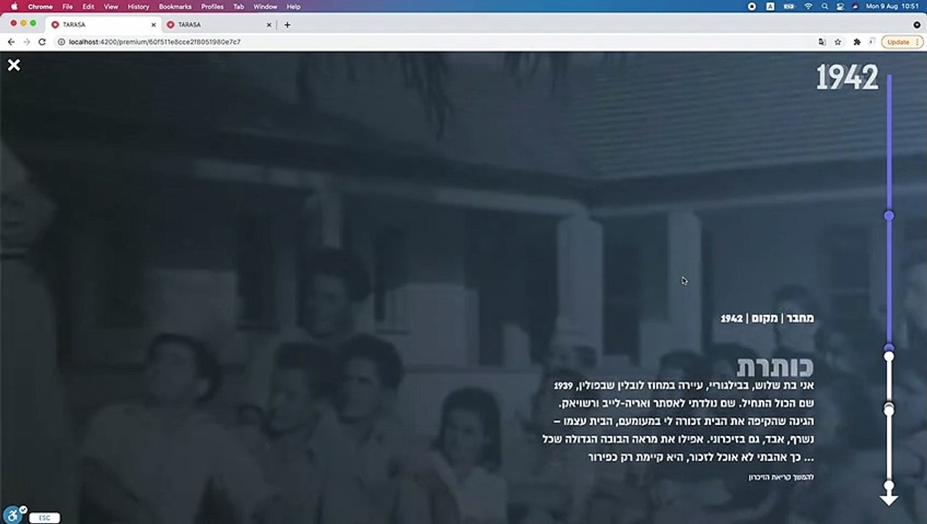
Task: Click the Siri menu bar icon
Action: click(x=856, y=7)
